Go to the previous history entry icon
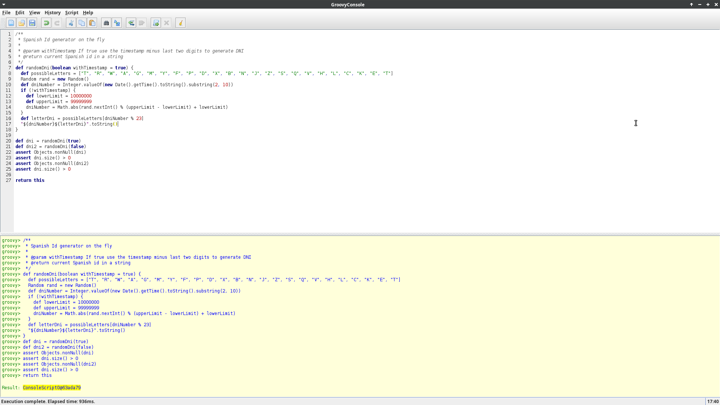Viewport: 720px width, 405px height. [131, 23]
